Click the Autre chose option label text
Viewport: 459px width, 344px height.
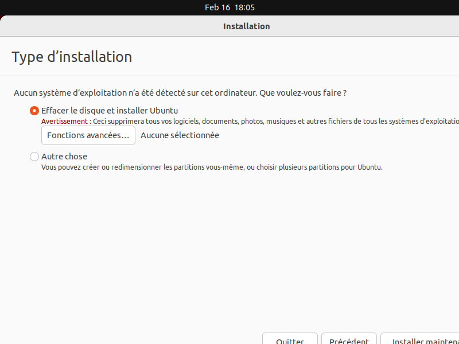(x=64, y=157)
